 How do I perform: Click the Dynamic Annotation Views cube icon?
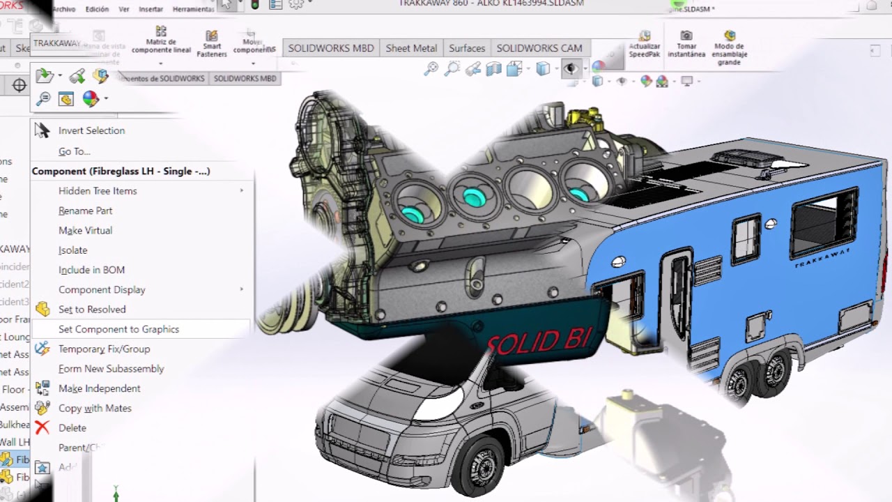(514, 68)
